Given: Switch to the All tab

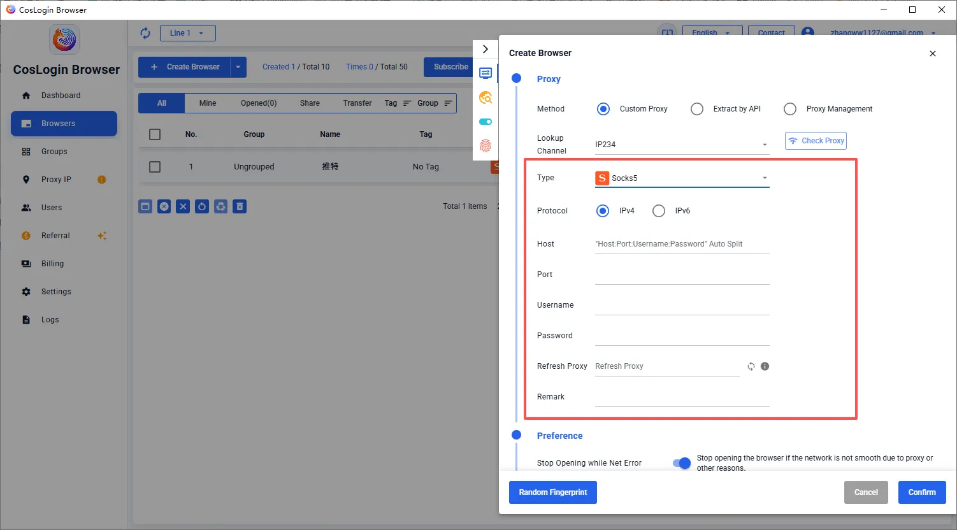Looking at the screenshot, I should coord(162,103).
